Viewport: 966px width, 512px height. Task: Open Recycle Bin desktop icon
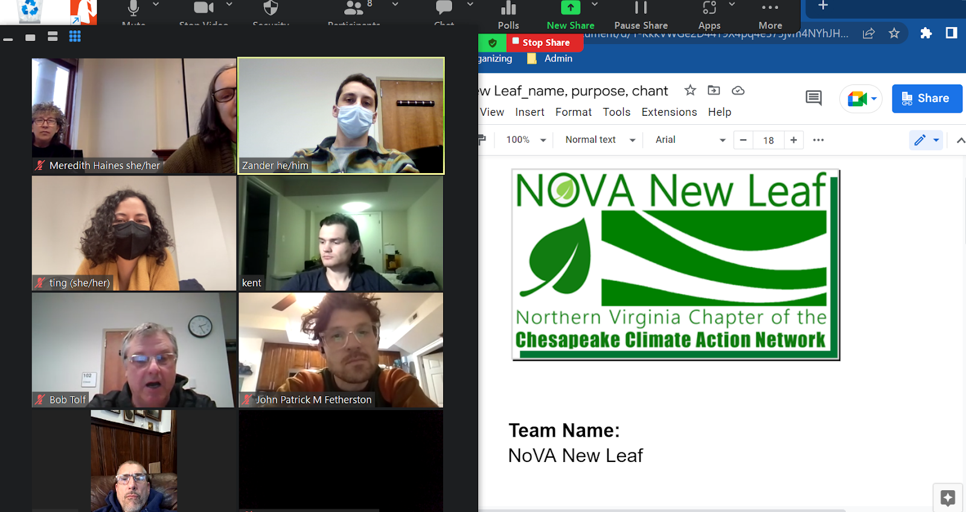tap(30, 11)
